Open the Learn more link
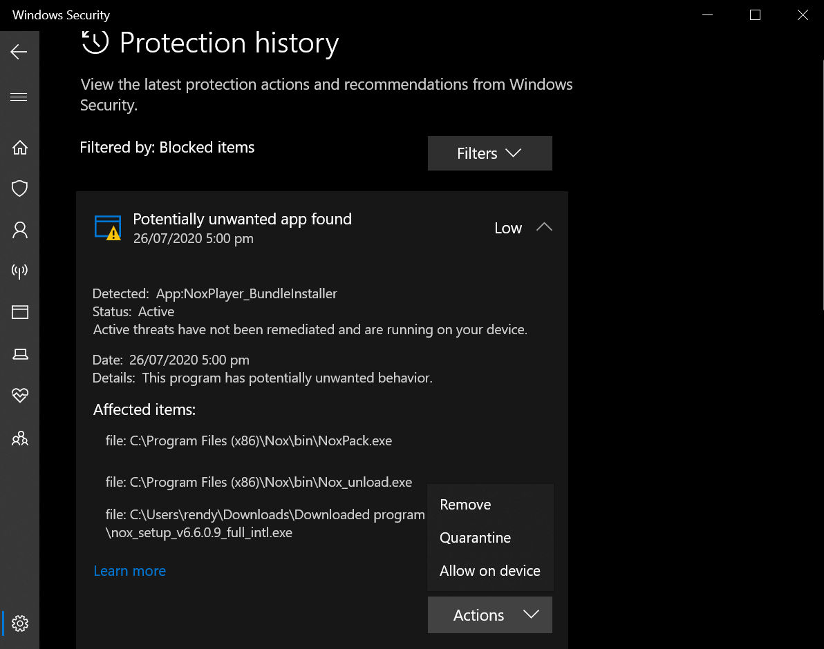824x649 pixels. (130, 571)
